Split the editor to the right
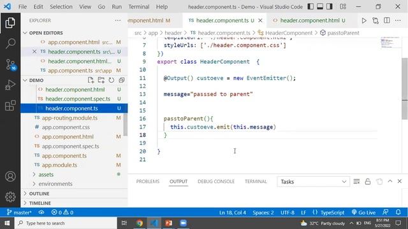 [x=387, y=20]
